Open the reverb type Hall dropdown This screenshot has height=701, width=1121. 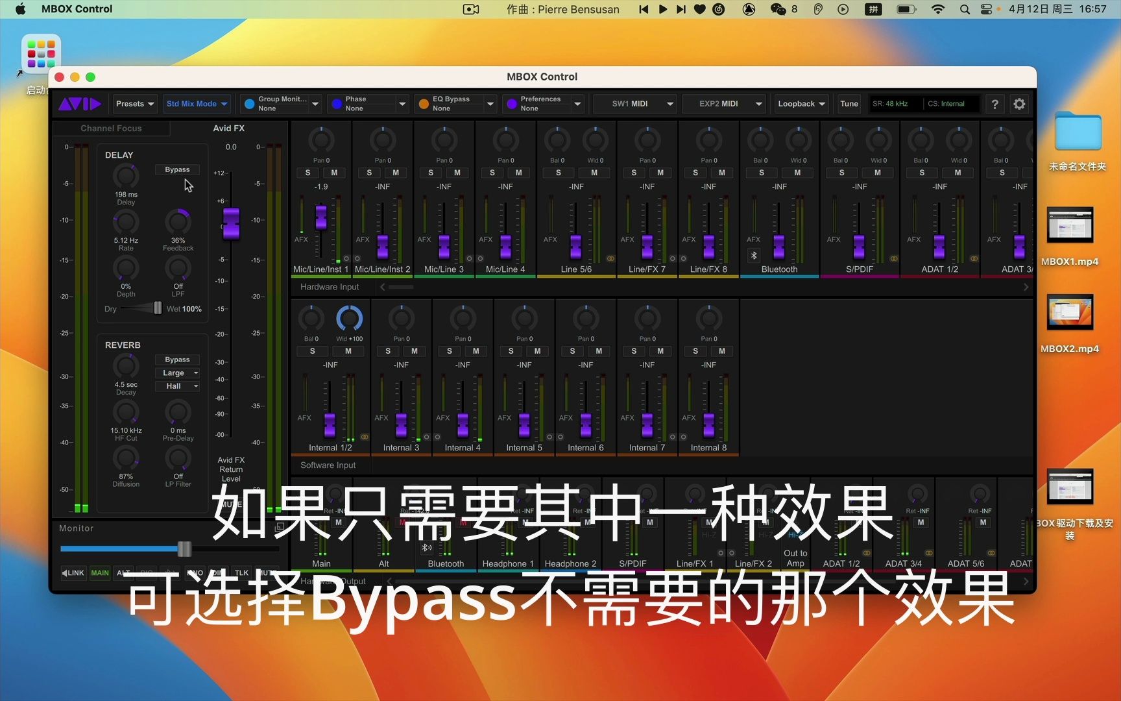point(177,386)
